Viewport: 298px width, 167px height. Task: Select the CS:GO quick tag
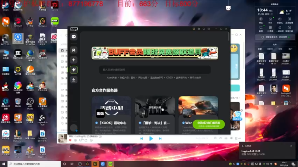coord(169,78)
